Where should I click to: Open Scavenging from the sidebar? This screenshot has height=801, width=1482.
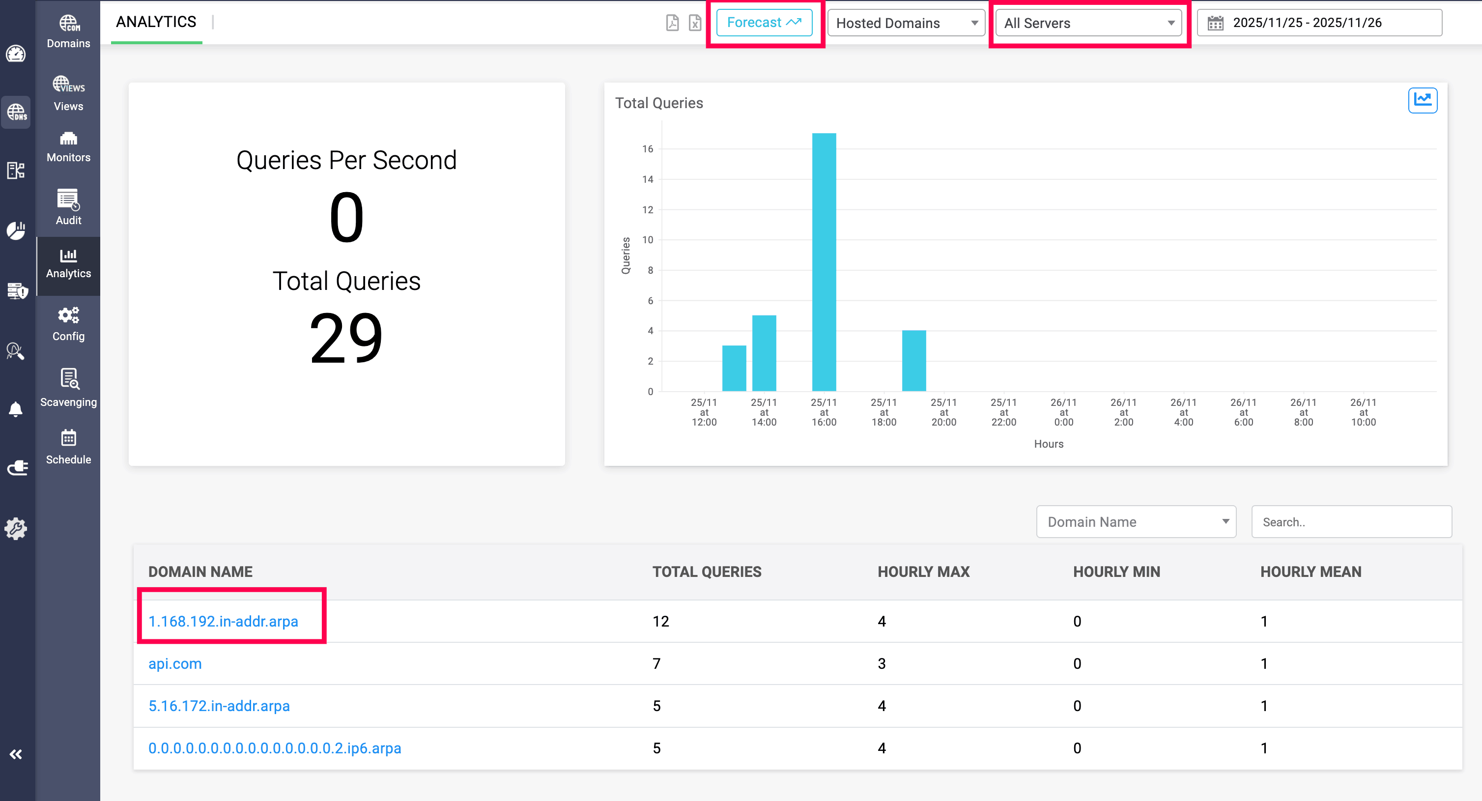point(68,387)
